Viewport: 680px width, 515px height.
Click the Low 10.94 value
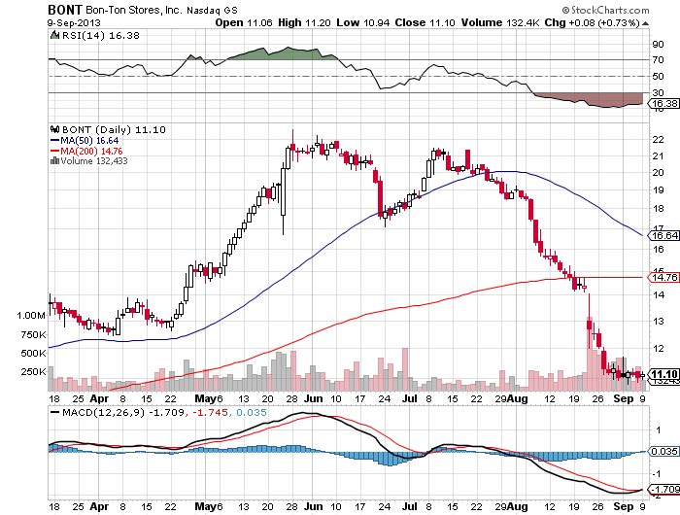pyautogui.click(x=363, y=22)
